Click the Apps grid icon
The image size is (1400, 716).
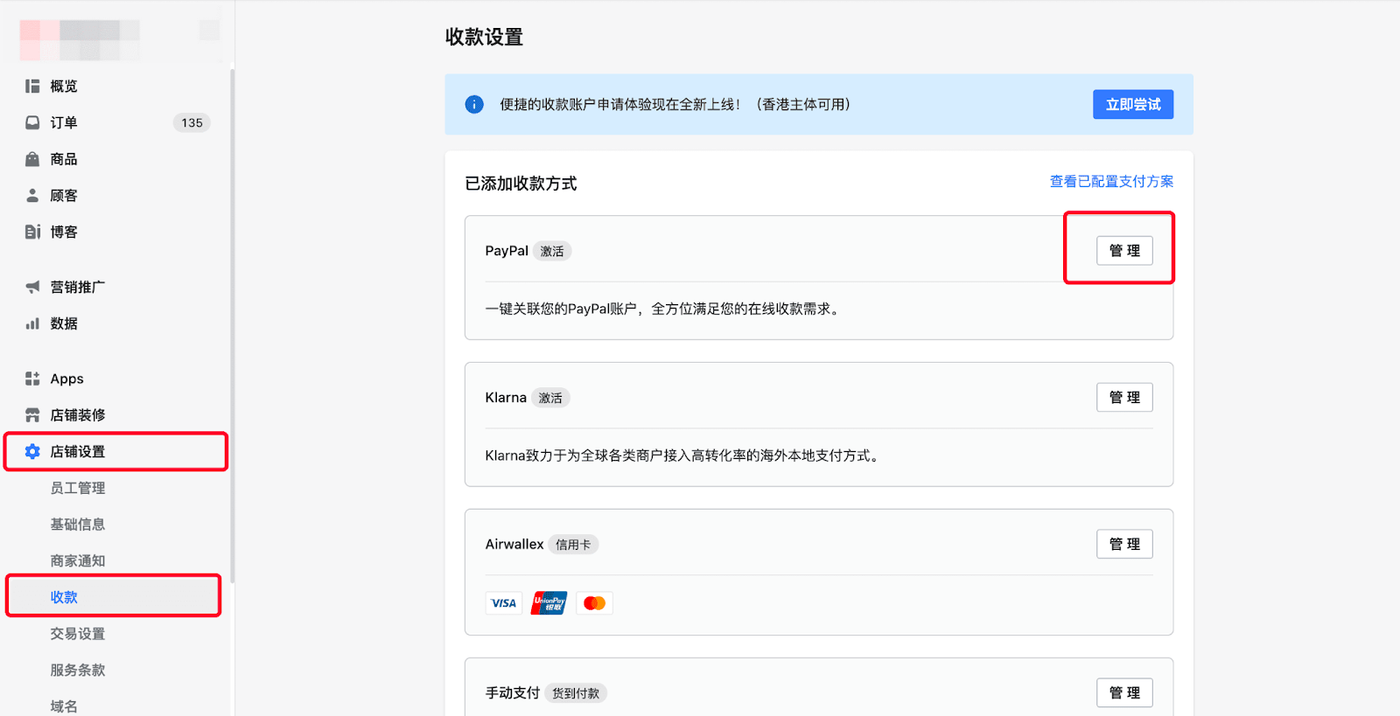tap(32, 379)
